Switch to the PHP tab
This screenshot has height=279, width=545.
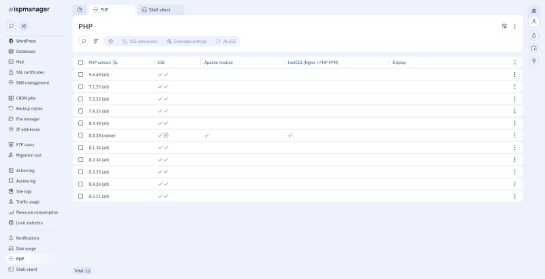[112, 10]
